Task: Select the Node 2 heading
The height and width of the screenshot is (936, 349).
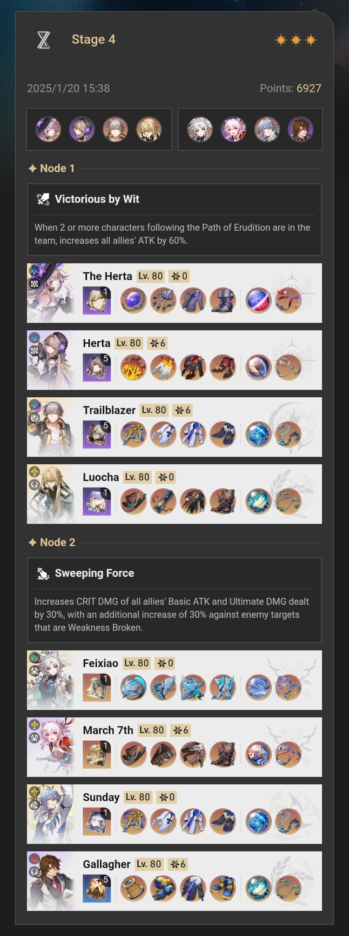Action: coord(52,542)
